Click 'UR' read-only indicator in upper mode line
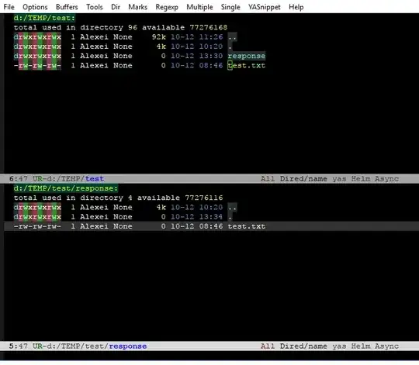The height and width of the screenshot is (365, 419). tap(37, 178)
